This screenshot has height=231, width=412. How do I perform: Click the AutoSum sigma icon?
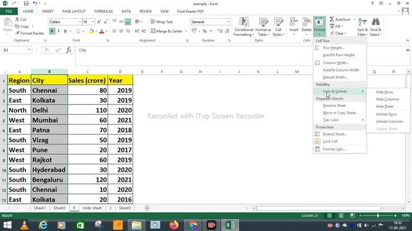[x=332, y=19]
